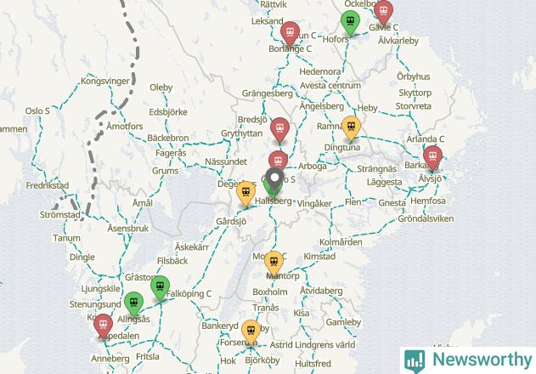Click the Astrid Lindgrens värld label
This screenshot has width=536, height=374.
(x=313, y=344)
